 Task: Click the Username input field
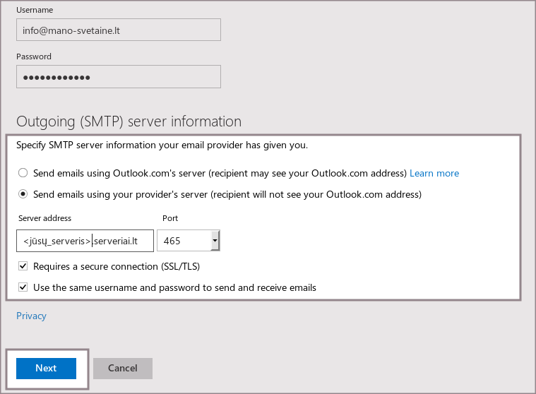[x=118, y=30]
